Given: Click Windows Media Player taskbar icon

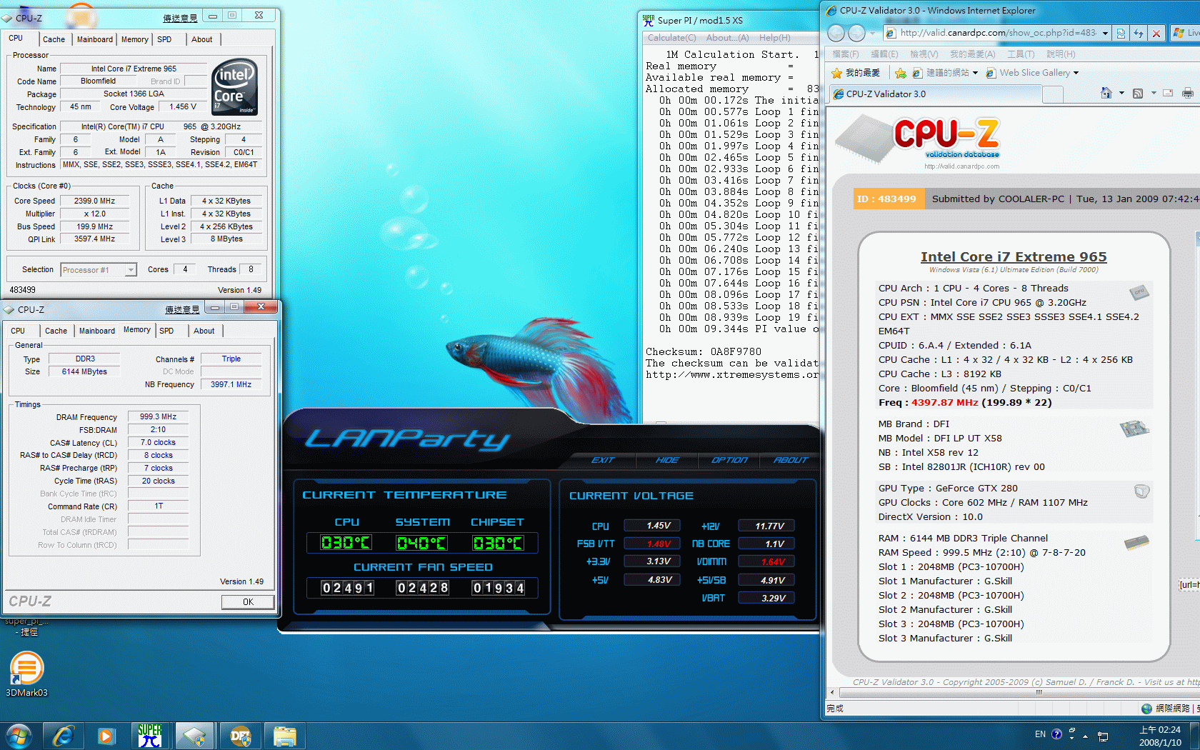Looking at the screenshot, I should pos(106,736).
